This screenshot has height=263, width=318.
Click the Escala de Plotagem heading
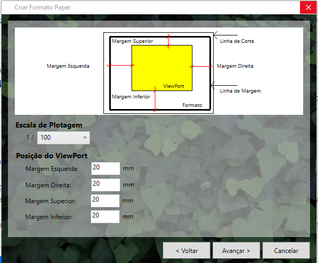pyautogui.click(x=49, y=125)
